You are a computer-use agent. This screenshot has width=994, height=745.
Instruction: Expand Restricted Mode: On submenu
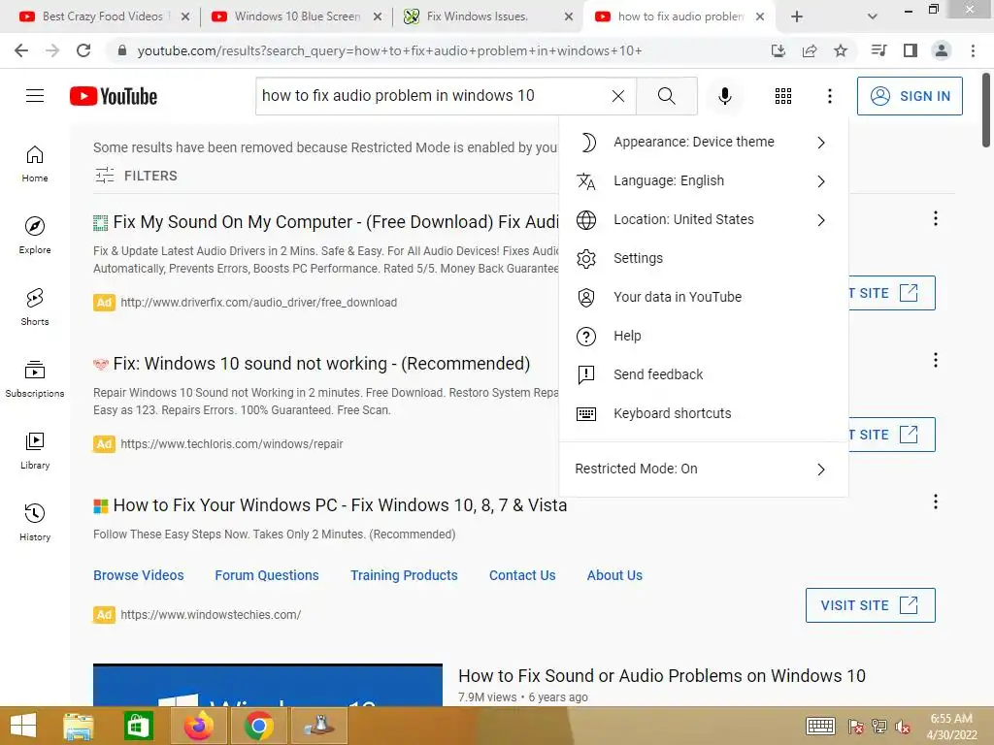click(x=704, y=469)
